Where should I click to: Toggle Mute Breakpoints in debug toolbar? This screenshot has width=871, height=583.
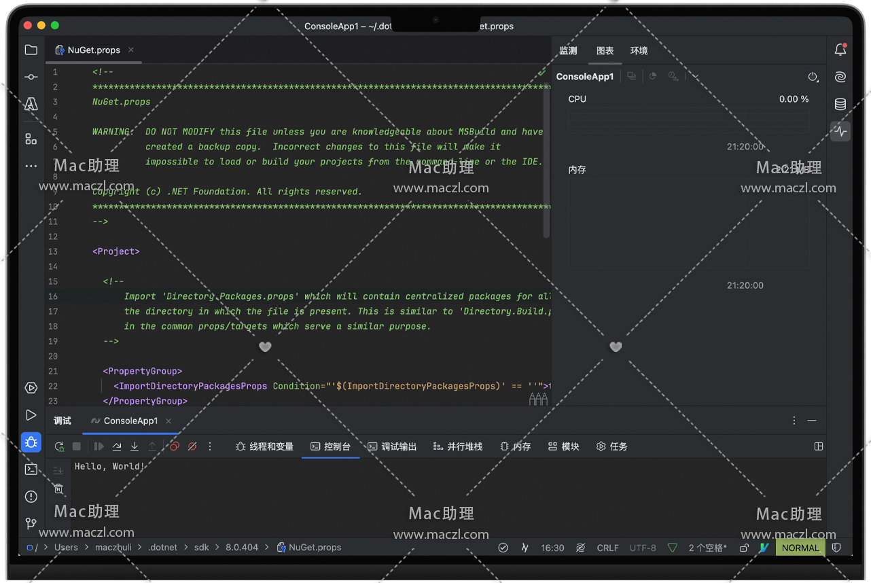[x=192, y=446]
